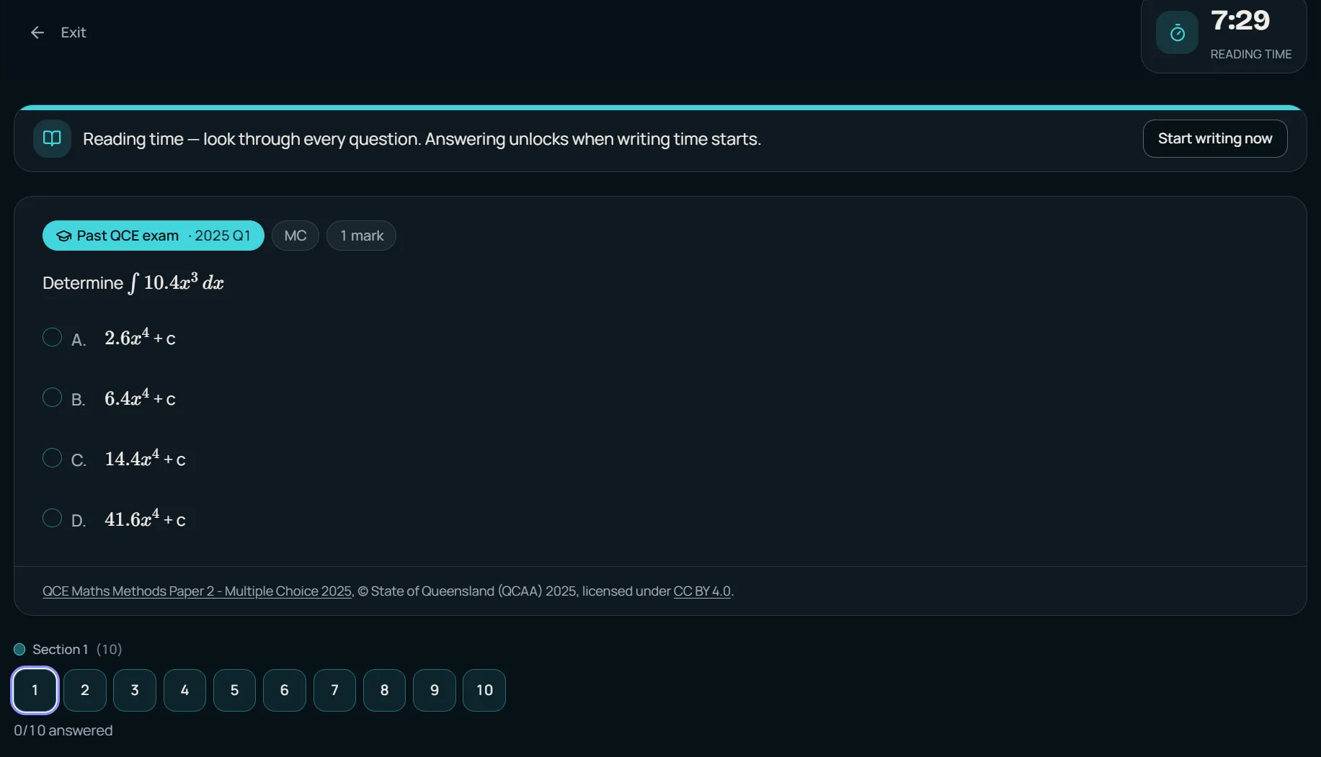Go to question 1 in navigator

(x=35, y=690)
